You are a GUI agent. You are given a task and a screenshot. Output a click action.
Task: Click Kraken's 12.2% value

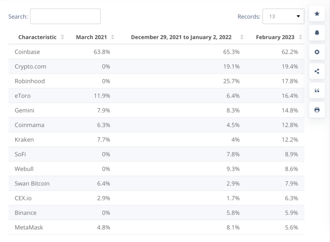(290, 139)
